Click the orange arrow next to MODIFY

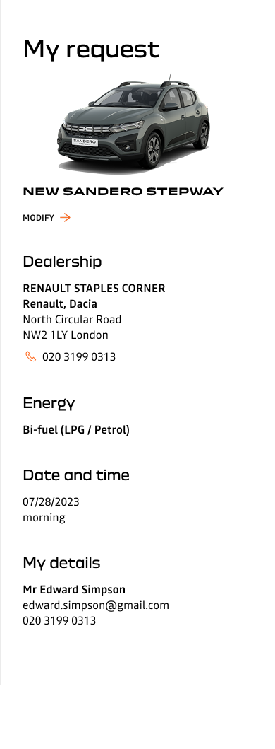click(66, 218)
